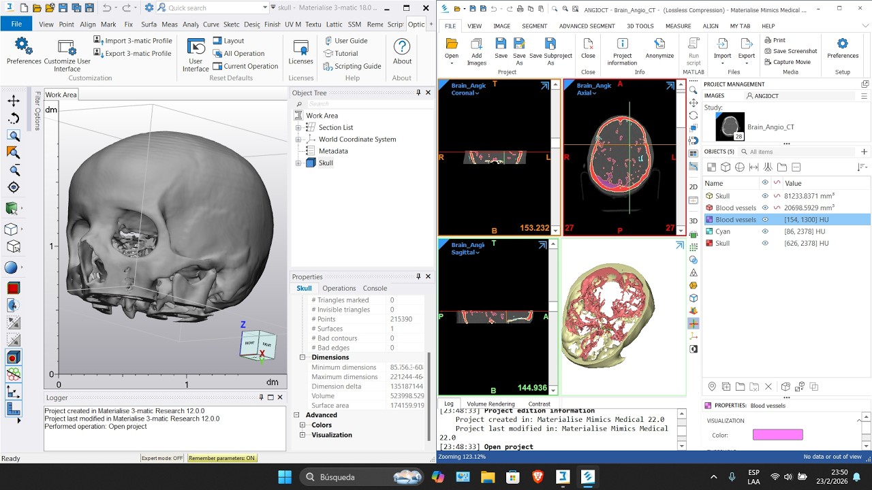This screenshot has height=490, width=872.
Task: Click add object plus icon in Objects panel
Action: [x=864, y=152]
